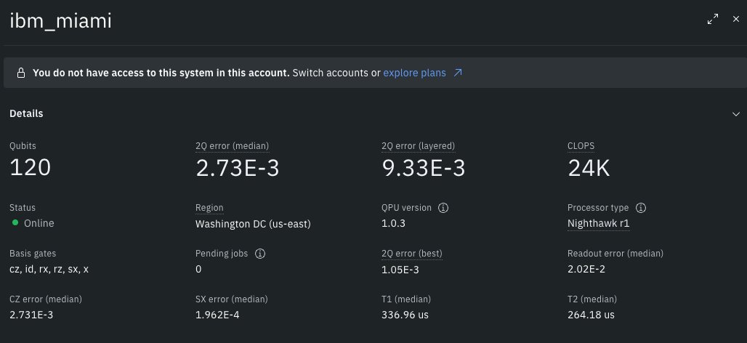
Task: Click the T2 (median) label
Action: point(592,299)
